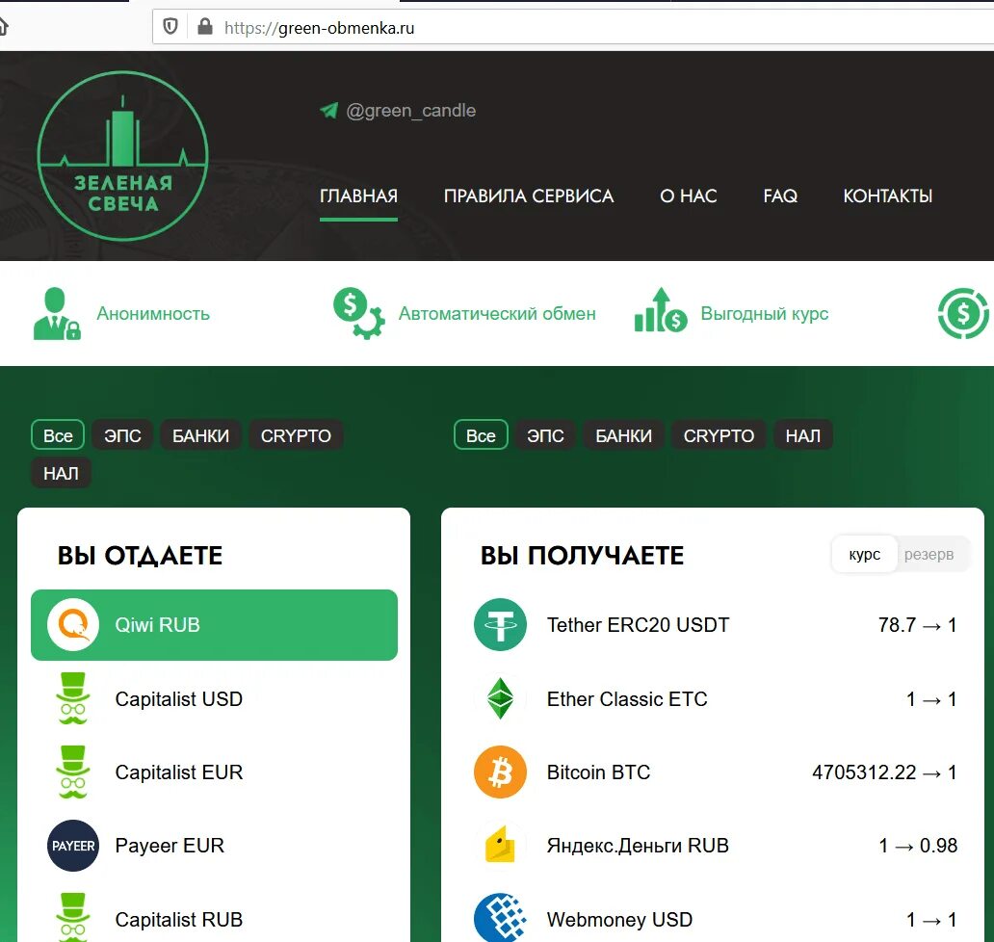994x942 pixels.
Task: Click the Payeer EUR logo icon
Action: coord(73,846)
